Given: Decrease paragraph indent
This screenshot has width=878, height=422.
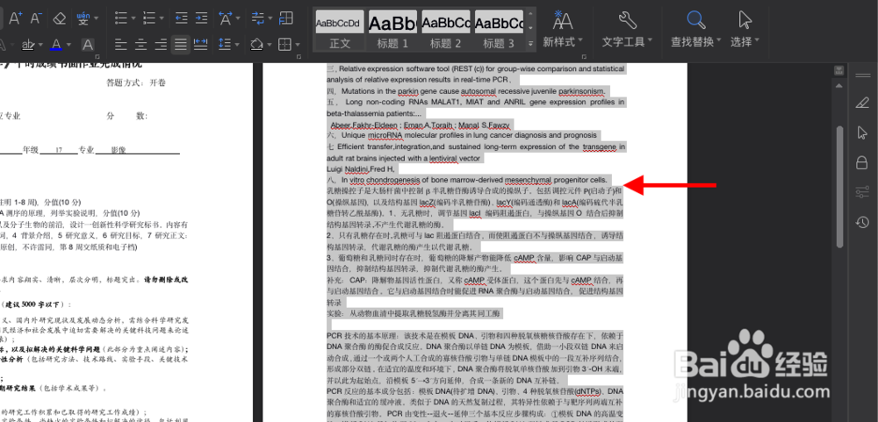Looking at the screenshot, I should tap(181, 18).
